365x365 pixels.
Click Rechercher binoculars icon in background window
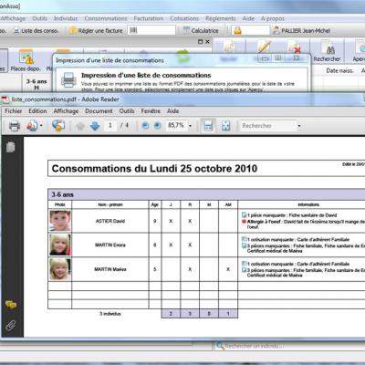pyautogui.click(x=327, y=52)
